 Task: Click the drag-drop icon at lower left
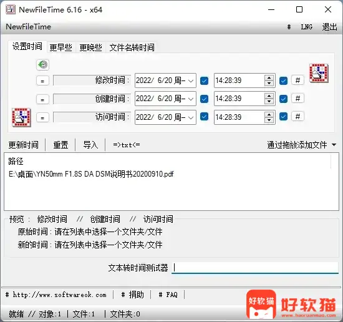[x=21, y=117]
